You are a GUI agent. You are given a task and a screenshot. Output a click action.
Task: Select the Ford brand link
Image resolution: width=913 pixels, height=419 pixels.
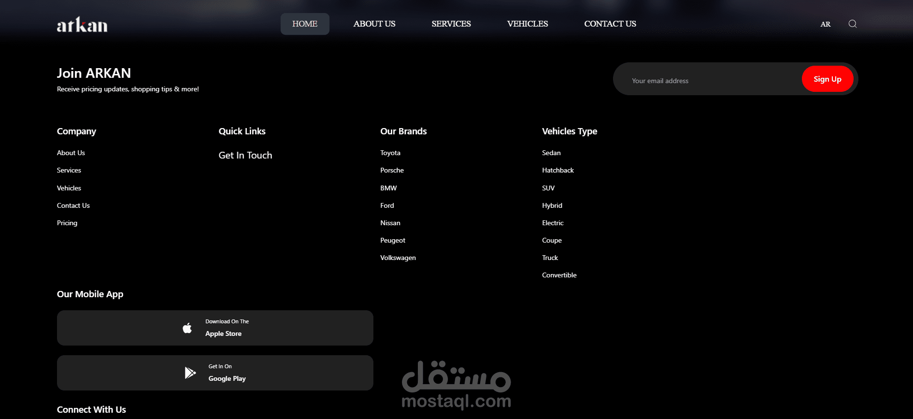tap(387, 205)
